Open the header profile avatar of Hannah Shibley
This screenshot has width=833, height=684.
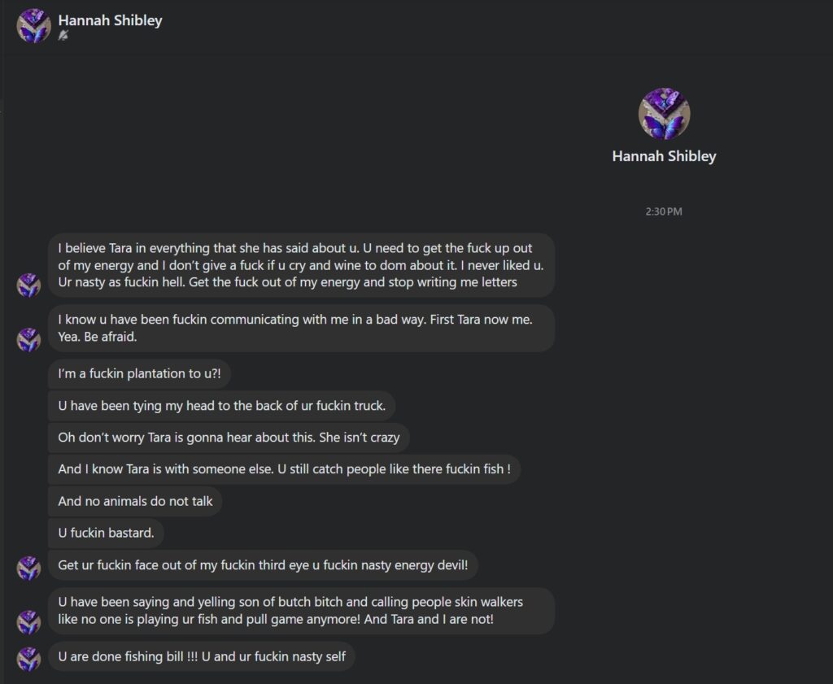[33, 25]
